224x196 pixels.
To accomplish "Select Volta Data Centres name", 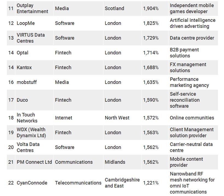I will [x=28, y=147].
